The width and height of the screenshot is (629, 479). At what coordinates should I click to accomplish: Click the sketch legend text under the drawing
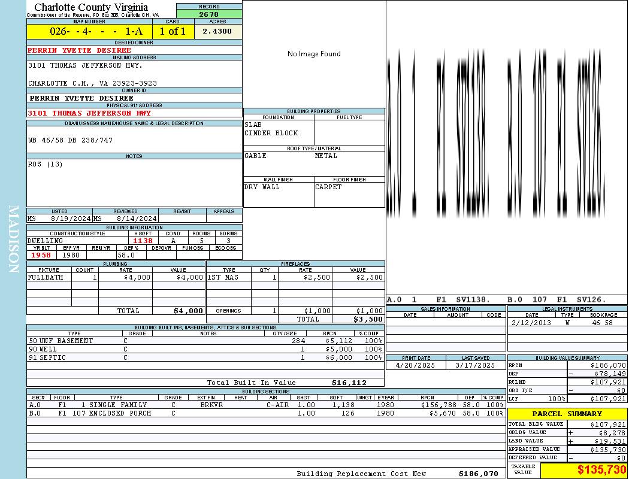497,299
